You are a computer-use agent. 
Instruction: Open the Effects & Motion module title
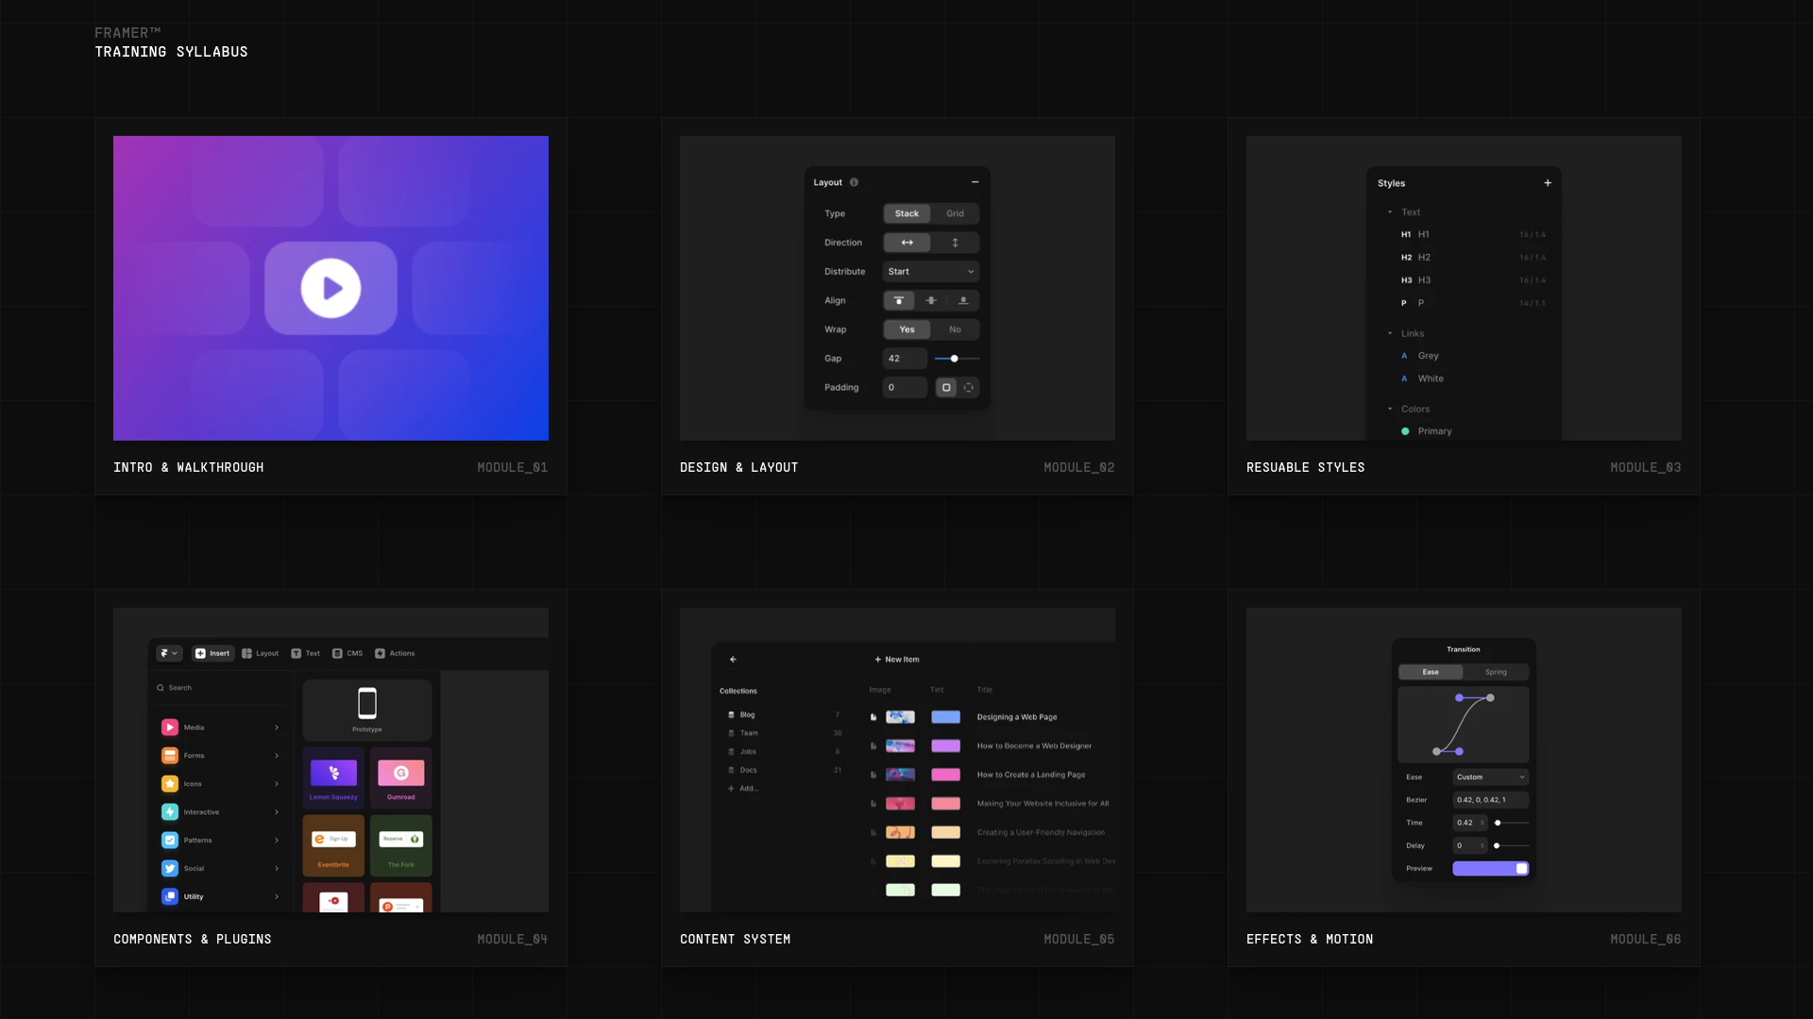pyautogui.click(x=1310, y=939)
